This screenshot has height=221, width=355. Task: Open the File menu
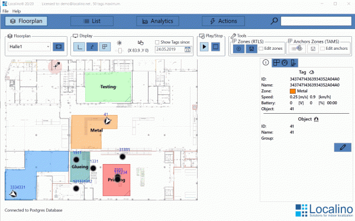tap(5, 11)
